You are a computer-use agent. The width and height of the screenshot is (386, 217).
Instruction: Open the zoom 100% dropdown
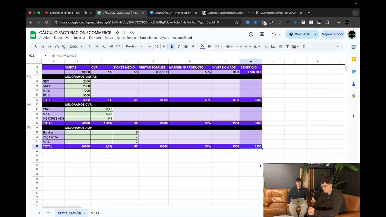pyautogui.click(x=76, y=47)
